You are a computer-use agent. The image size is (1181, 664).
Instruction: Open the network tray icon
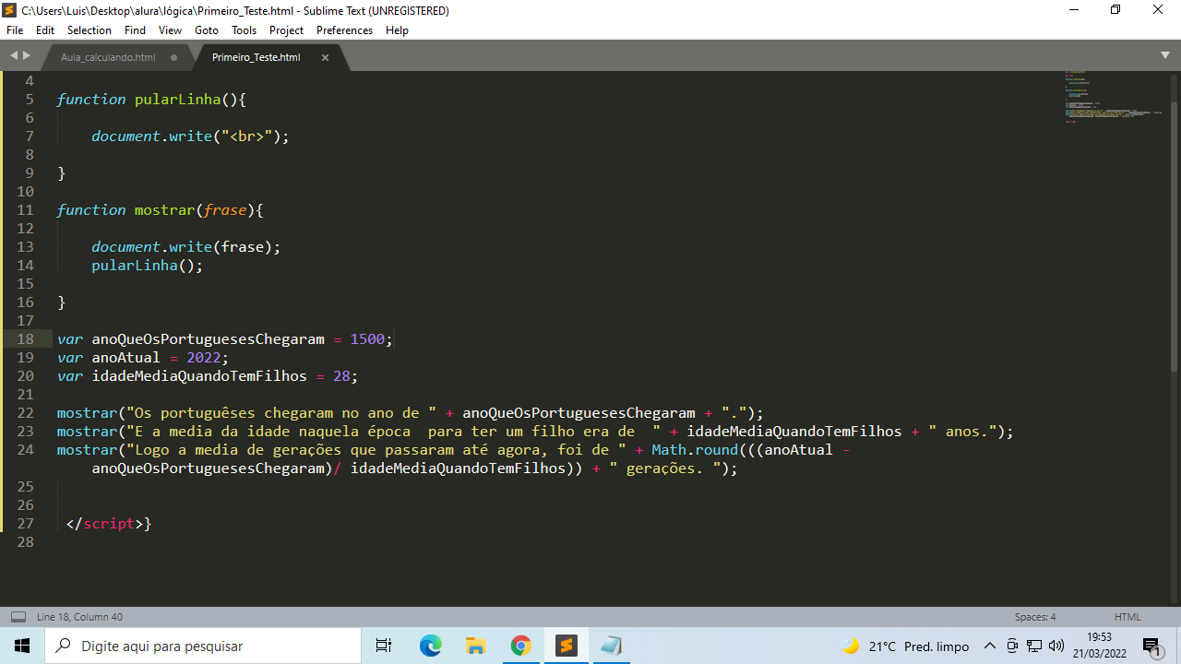coord(1034,646)
